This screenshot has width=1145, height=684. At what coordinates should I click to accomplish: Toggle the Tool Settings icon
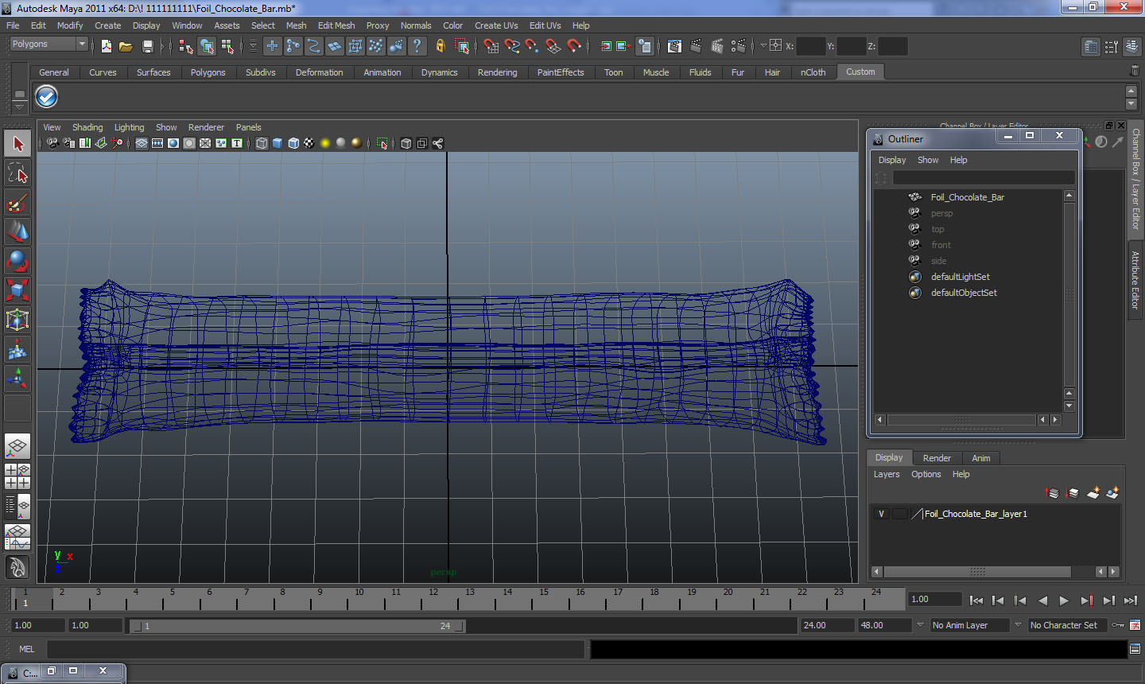point(1111,47)
